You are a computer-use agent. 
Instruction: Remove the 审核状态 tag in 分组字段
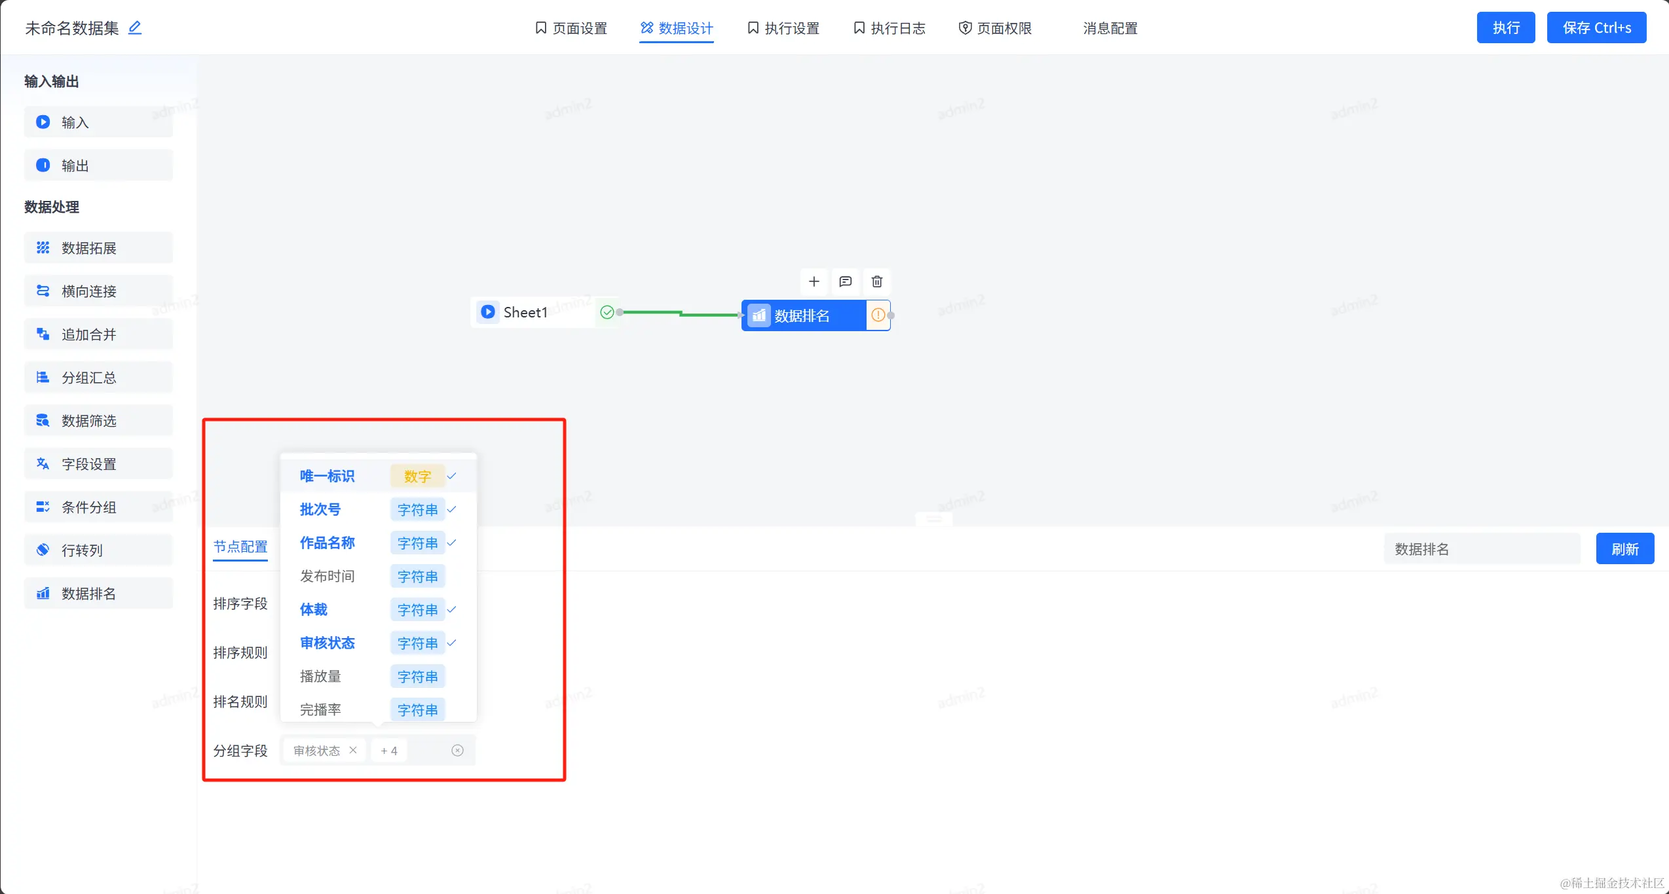click(353, 750)
